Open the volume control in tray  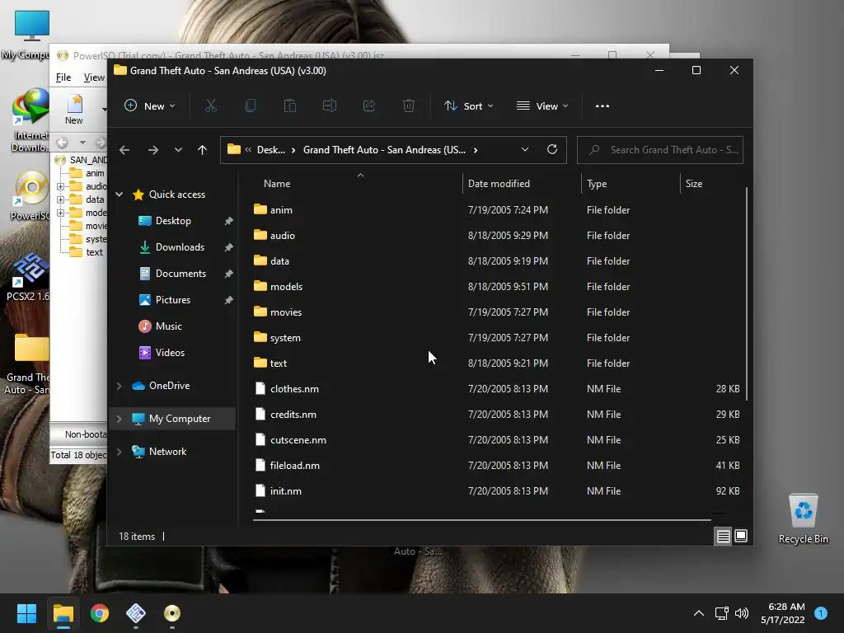click(x=742, y=613)
